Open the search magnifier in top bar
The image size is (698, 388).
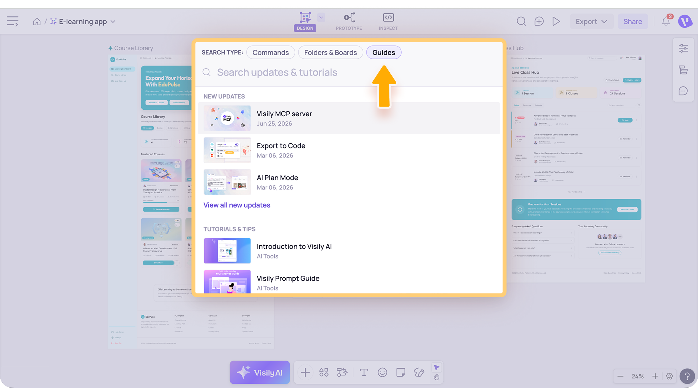coord(521,21)
